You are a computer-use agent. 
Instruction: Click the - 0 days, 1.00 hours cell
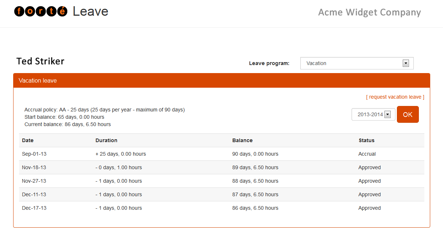pos(119,167)
